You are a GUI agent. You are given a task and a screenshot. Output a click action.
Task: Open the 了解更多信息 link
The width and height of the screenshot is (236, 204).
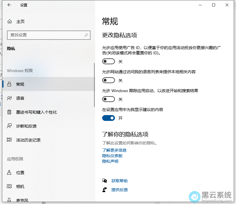tap(114, 150)
